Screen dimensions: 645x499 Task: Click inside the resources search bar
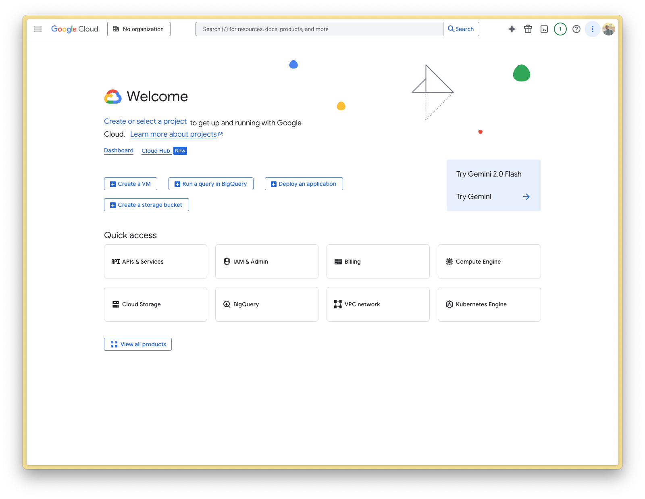[x=318, y=29]
